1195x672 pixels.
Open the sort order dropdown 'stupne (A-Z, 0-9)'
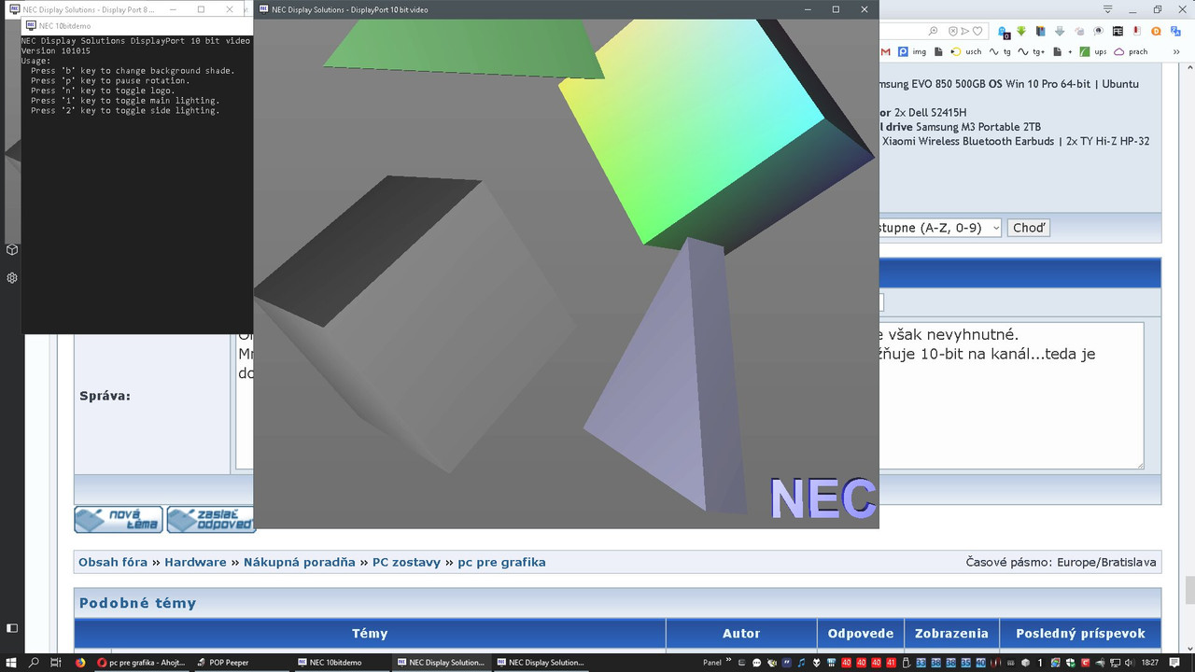tap(940, 228)
